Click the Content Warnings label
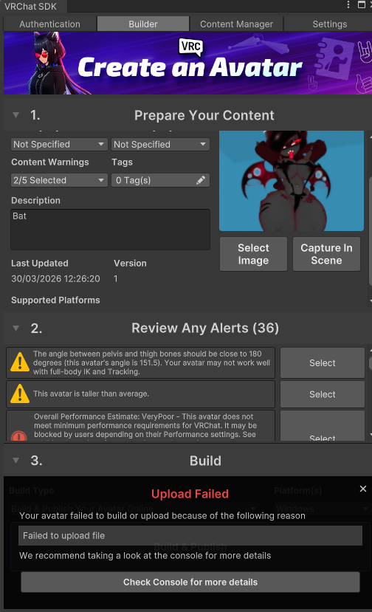 click(x=50, y=162)
